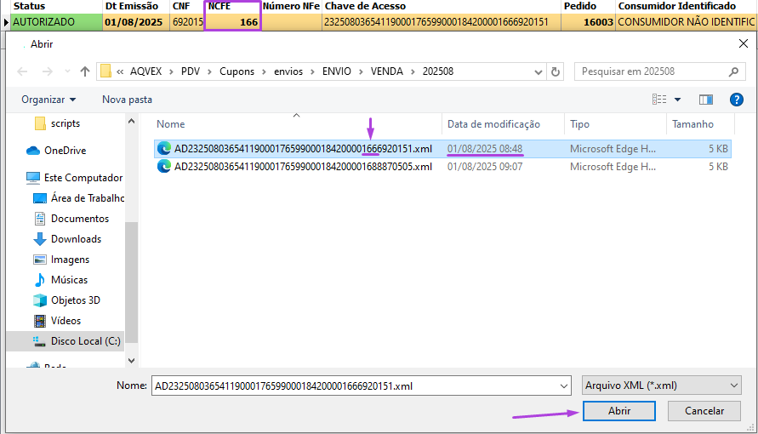Click the Back navigation arrow
Viewport: 758px width, 434px height.
point(20,71)
